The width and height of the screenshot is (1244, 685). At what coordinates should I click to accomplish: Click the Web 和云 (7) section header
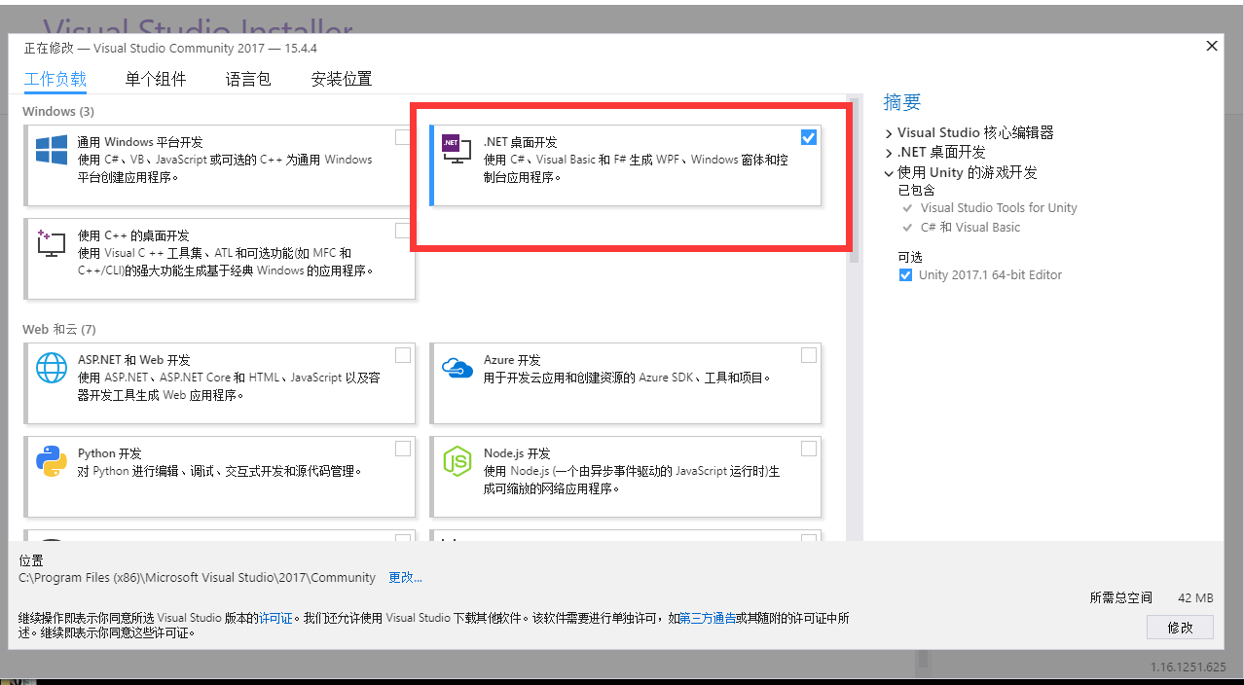(59, 330)
